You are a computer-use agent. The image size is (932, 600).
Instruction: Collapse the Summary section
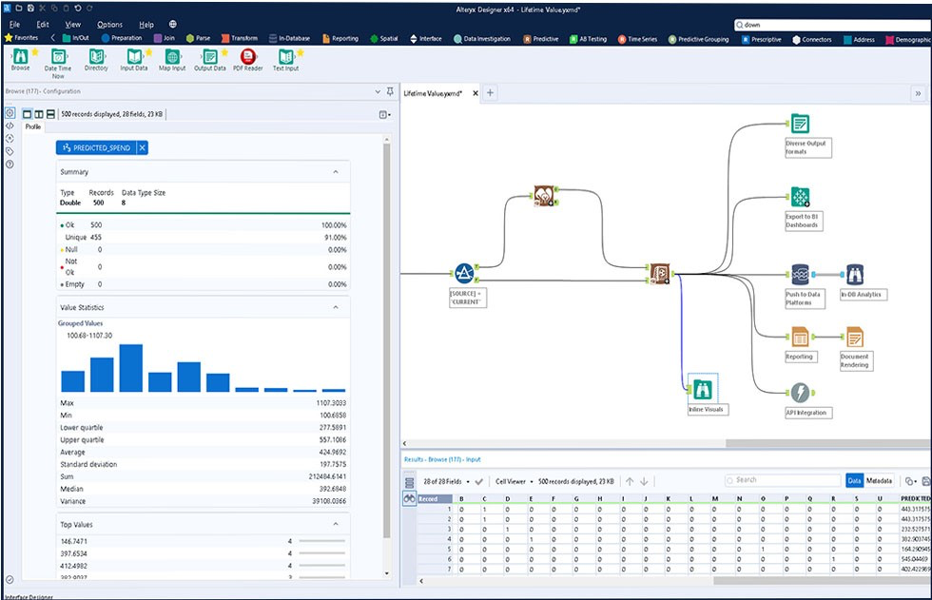tap(336, 172)
